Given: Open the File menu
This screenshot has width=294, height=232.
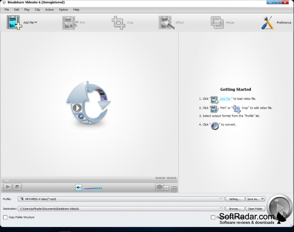Looking at the screenshot, I should [x=7, y=10].
